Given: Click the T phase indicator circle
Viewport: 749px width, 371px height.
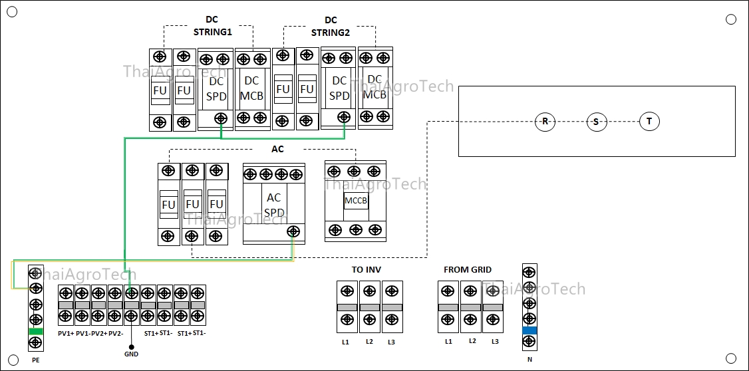Looking at the screenshot, I should pyautogui.click(x=649, y=122).
